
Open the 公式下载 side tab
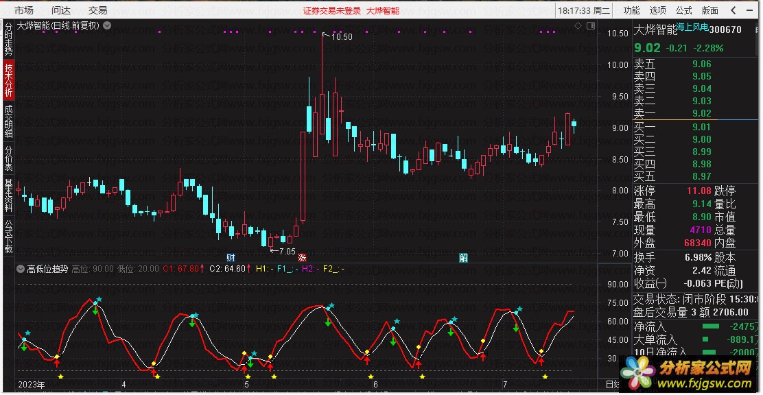tap(8, 236)
